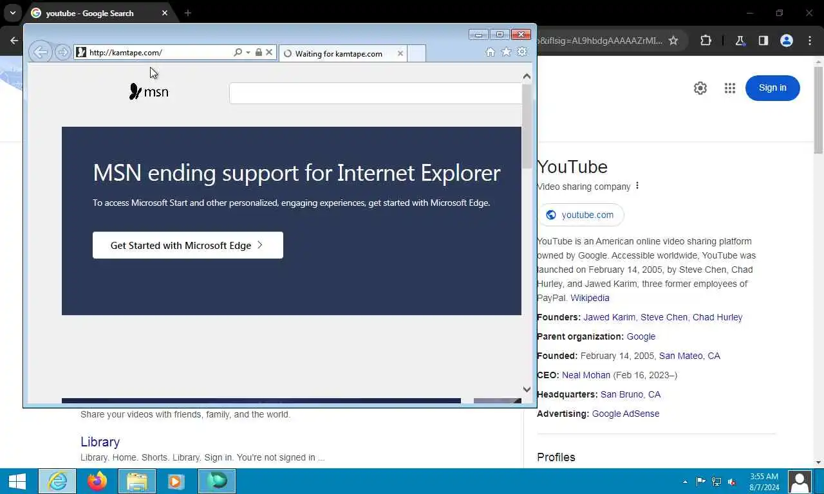
Task: Open the IE address bar autocomplete dropdown arrow
Action: [248, 53]
